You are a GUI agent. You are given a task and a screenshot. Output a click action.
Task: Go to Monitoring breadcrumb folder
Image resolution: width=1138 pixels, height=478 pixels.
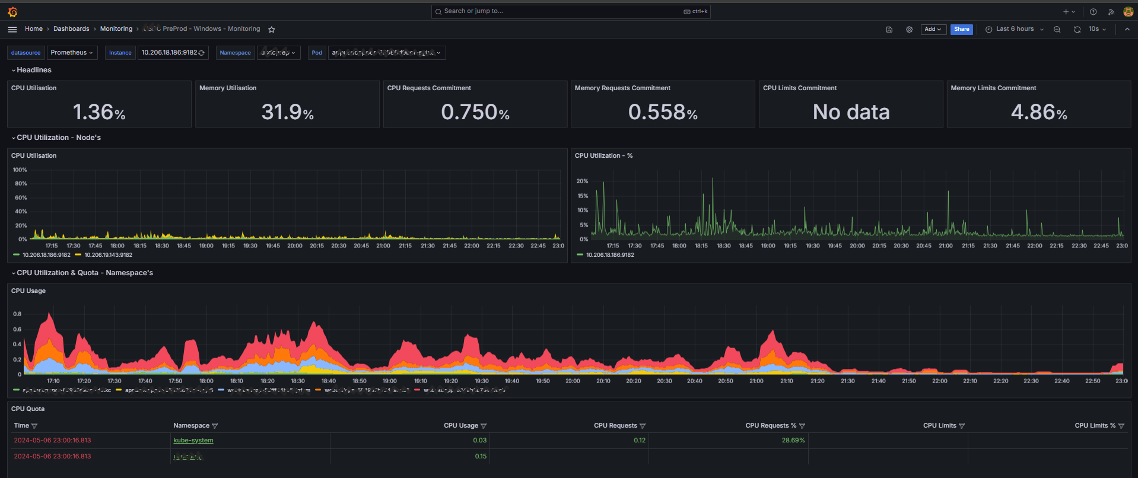point(116,29)
